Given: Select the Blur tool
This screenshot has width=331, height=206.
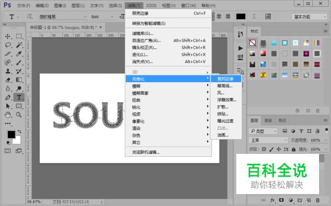Looking at the screenshot, I should point(8,88).
